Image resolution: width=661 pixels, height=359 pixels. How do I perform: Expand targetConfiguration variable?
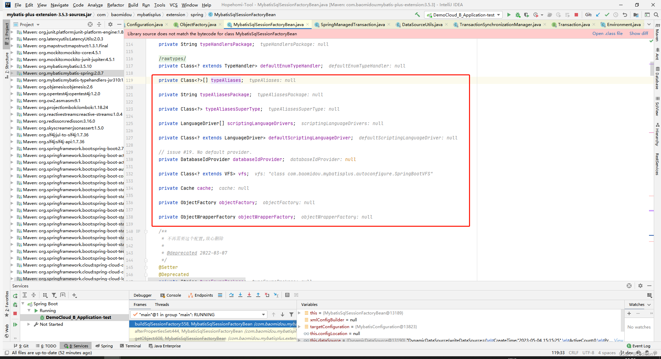coord(299,326)
